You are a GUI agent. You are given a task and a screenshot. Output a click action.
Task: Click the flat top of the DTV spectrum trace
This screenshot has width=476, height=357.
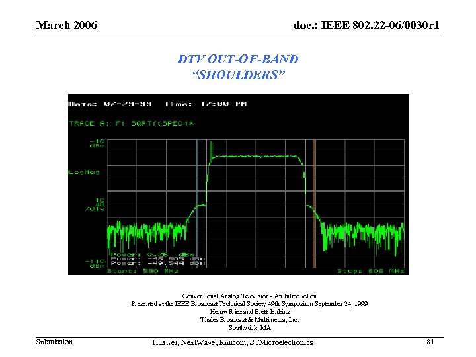(x=255, y=156)
